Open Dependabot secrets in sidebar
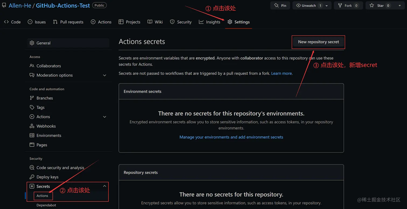407x209 pixels. tap(46, 205)
